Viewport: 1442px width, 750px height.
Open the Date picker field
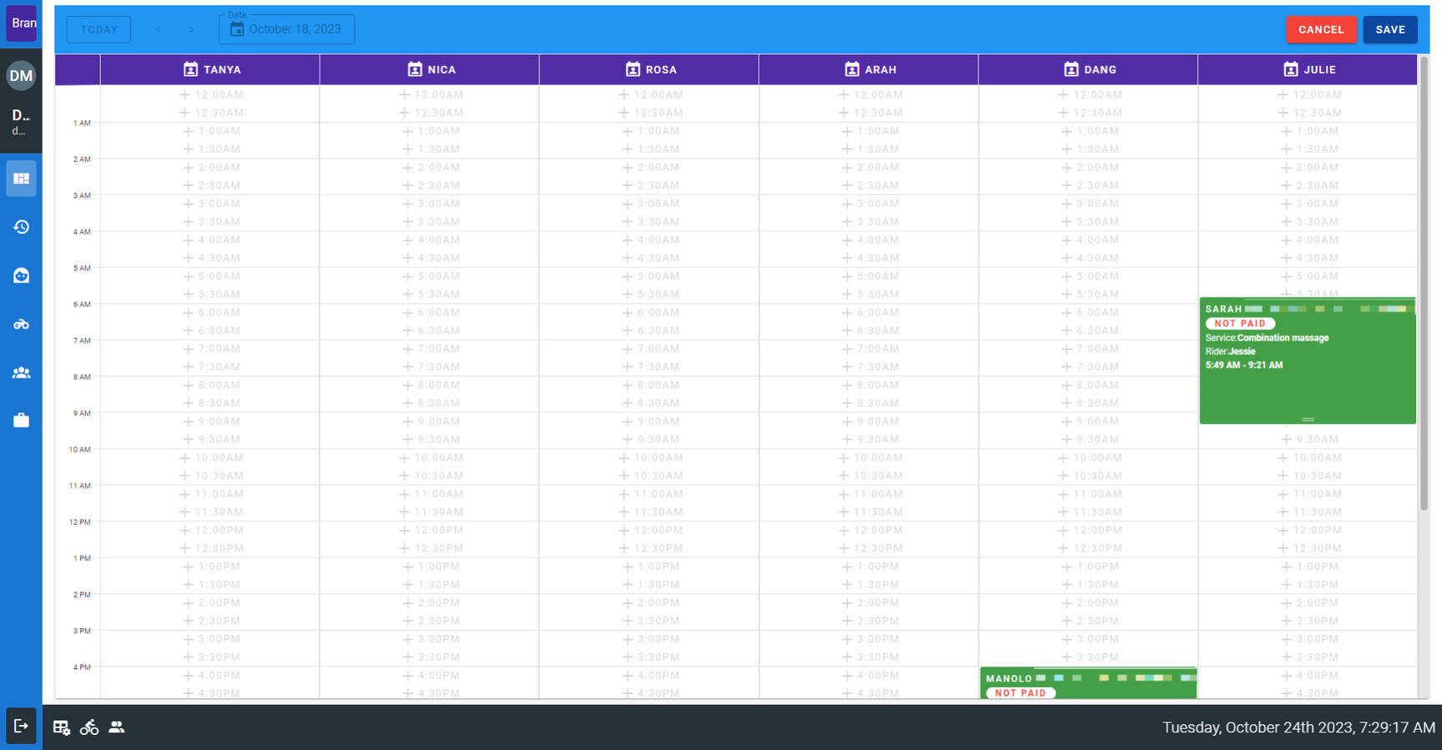pyautogui.click(x=286, y=29)
